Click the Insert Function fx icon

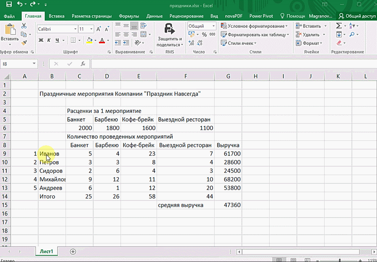[x=83, y=64]
